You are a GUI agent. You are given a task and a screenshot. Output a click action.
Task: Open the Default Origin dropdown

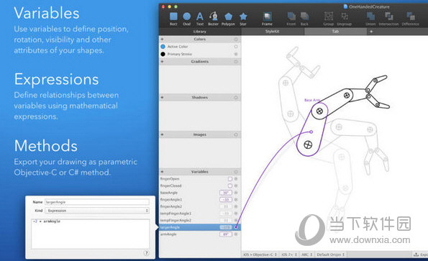pos(331,255)
